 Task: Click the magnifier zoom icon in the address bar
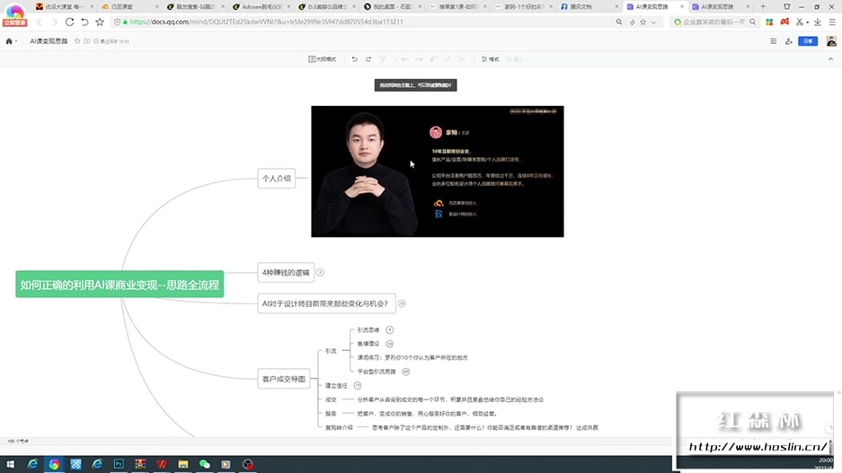click(x=619, y=22)
